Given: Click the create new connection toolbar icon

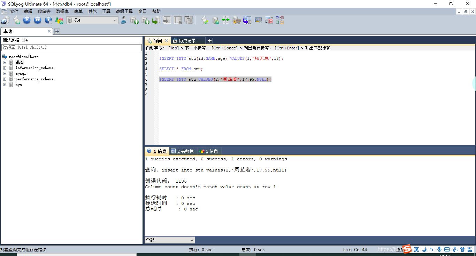Looking at the screenshot, I should click(x=5, y=20).
